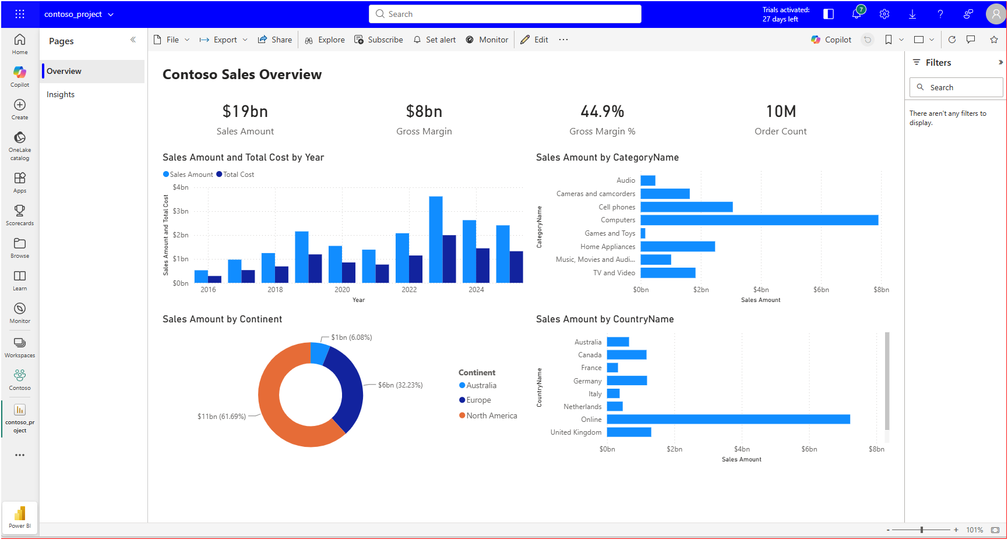Open notifications bell icon
This screenshot has height=540, width=1008.
coord(857,14)
